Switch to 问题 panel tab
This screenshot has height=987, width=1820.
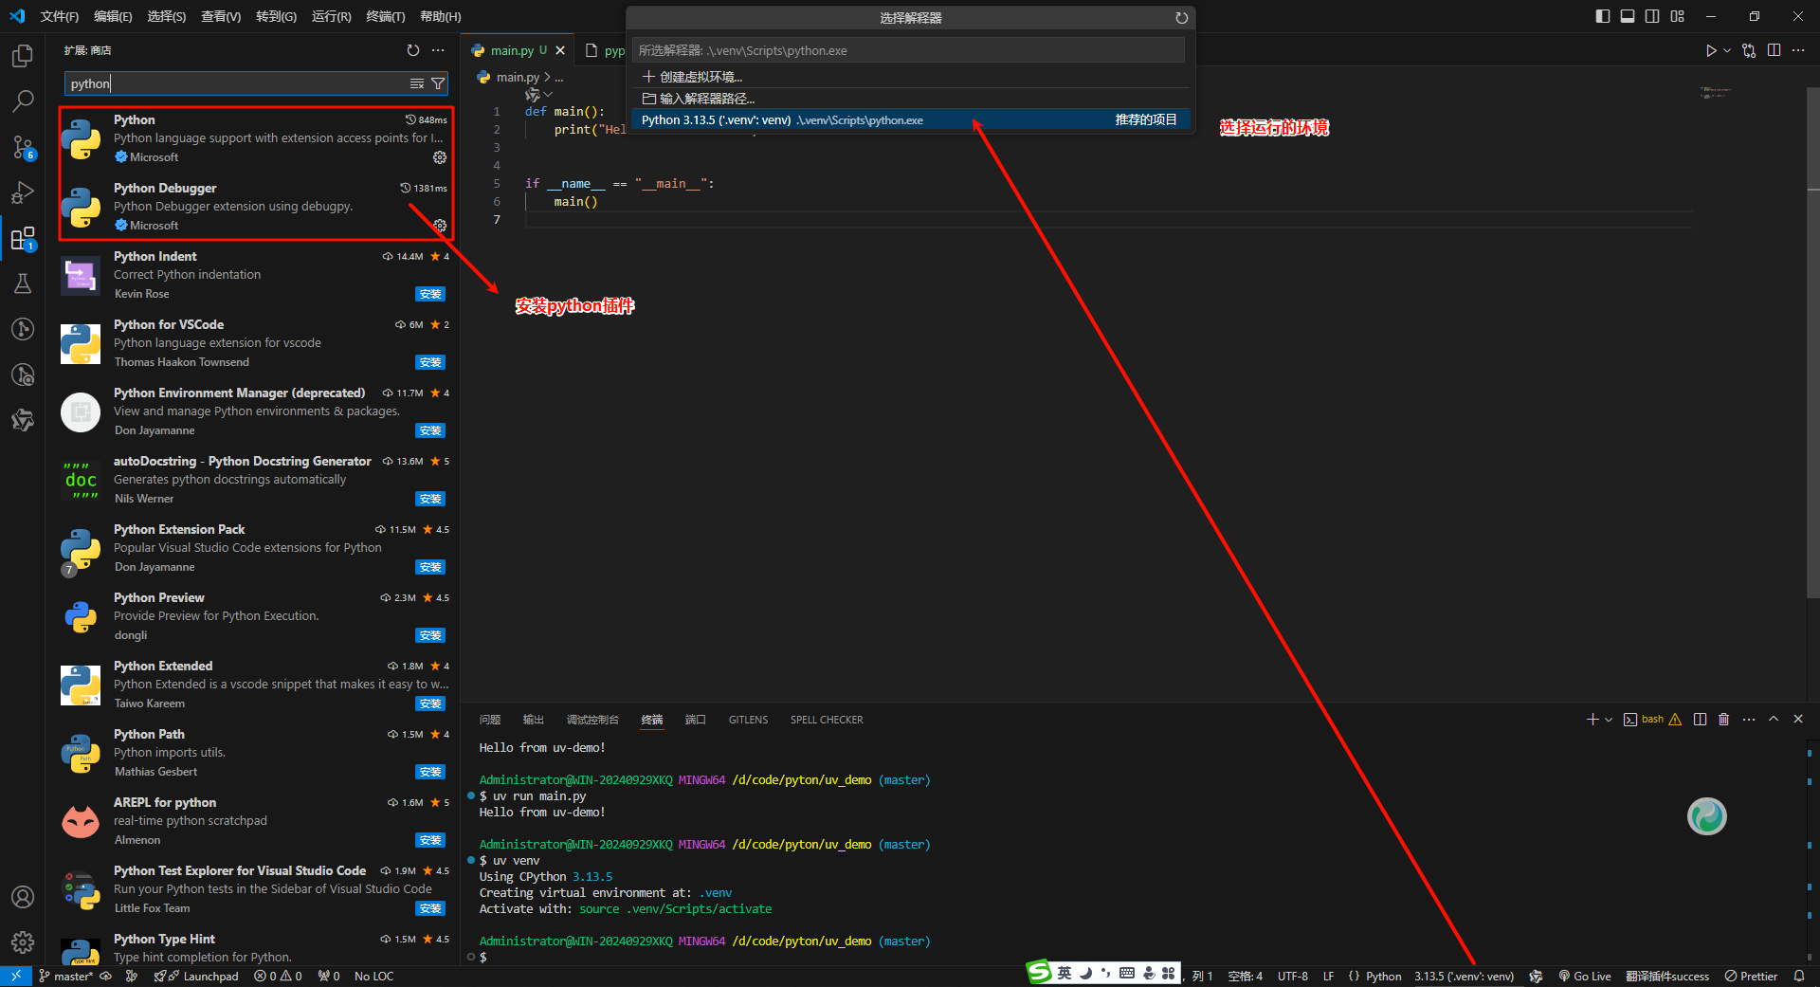click(490, 720)
